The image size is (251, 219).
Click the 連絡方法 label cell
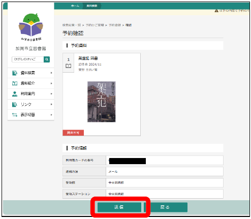pyautogui.click(x=84, y=172)
